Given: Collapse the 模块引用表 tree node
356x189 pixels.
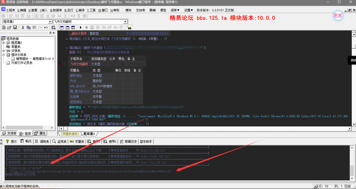Looking at the screenshot, I should (x=4, y=55).
